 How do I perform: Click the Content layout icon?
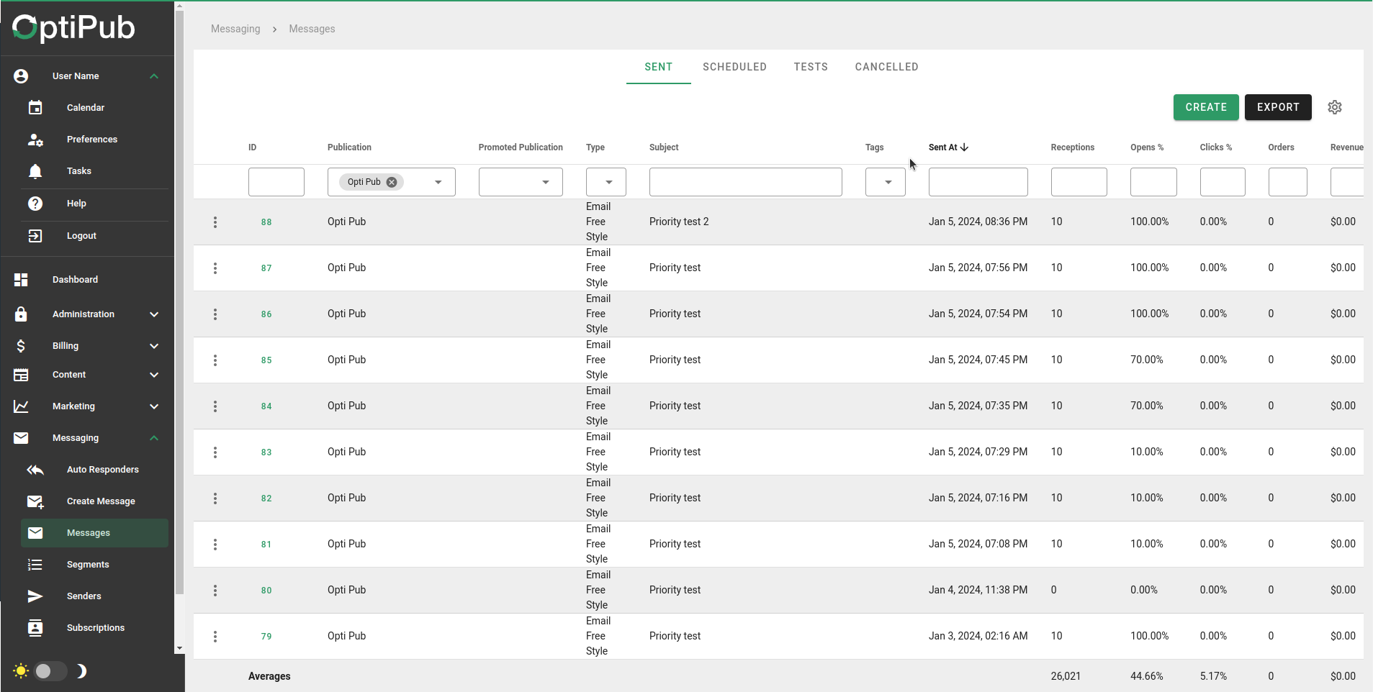[21, 375]
